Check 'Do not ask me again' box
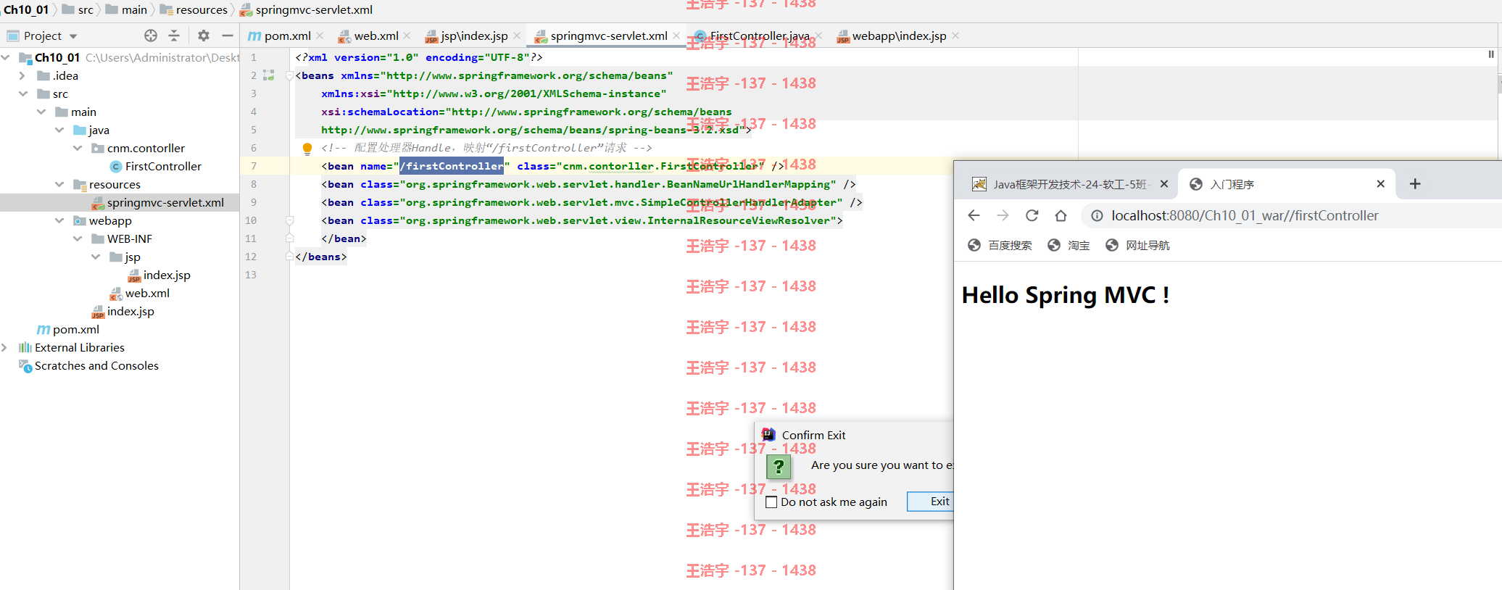 (771, 502)
